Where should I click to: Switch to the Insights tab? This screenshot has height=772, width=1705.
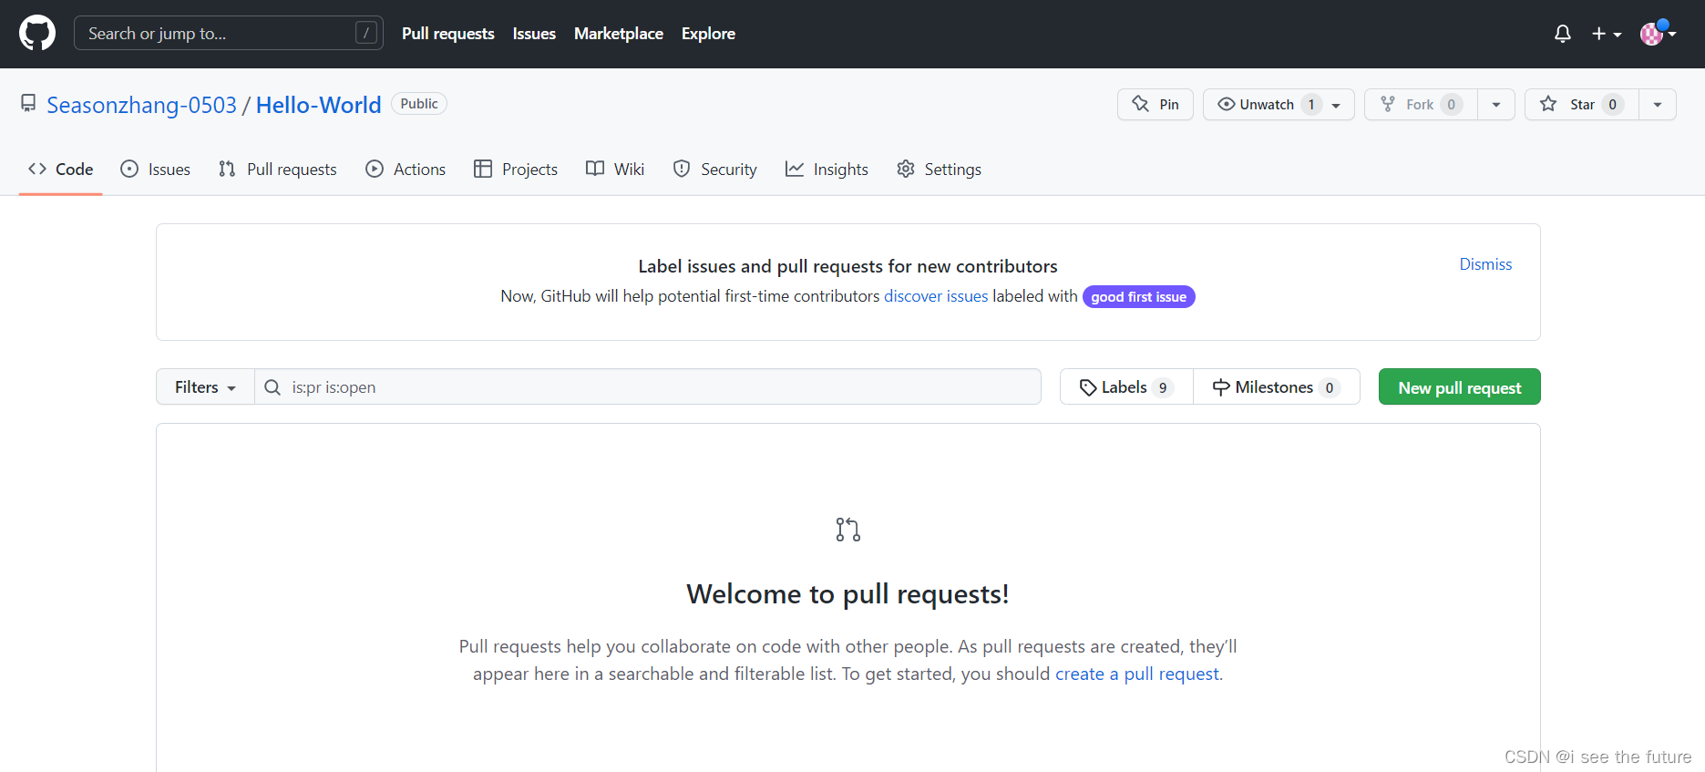tap(827, 169)
